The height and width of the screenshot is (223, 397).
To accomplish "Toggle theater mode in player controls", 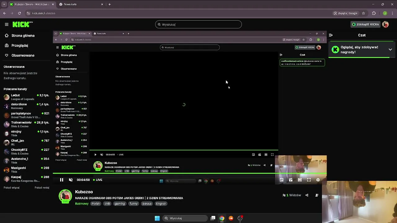I will [300, 180].
